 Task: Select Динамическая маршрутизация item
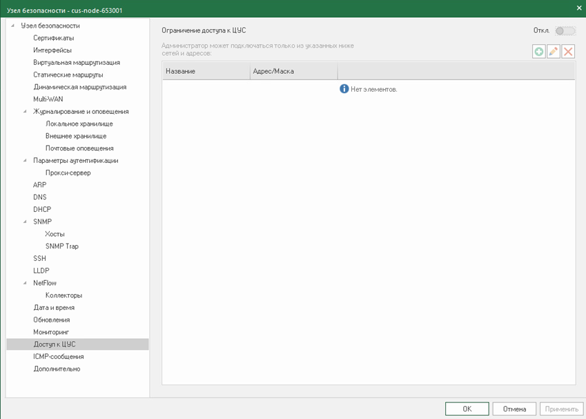click(80, 87)
